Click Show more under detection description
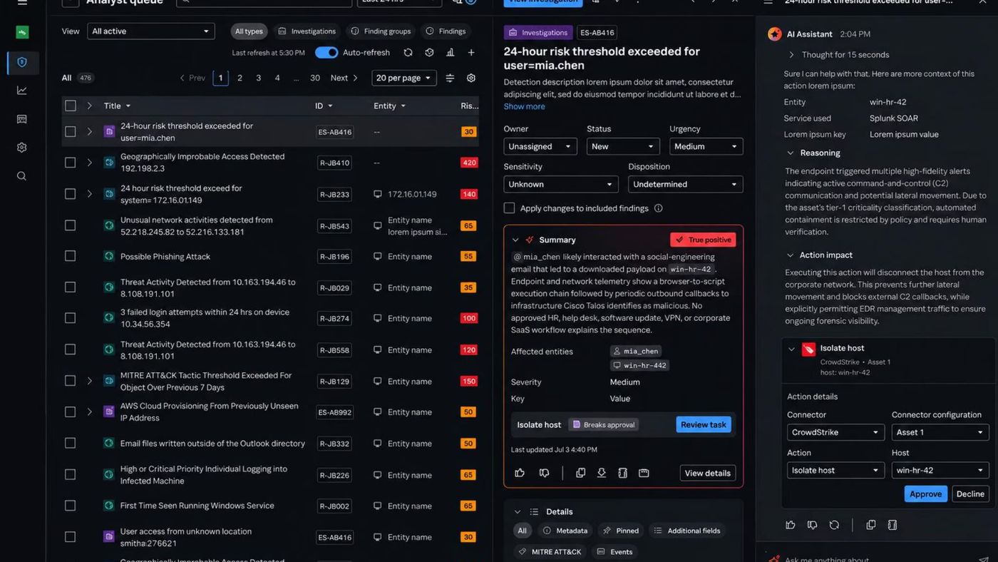This screenshot has height=562, width=998. (x=524, y=106)
